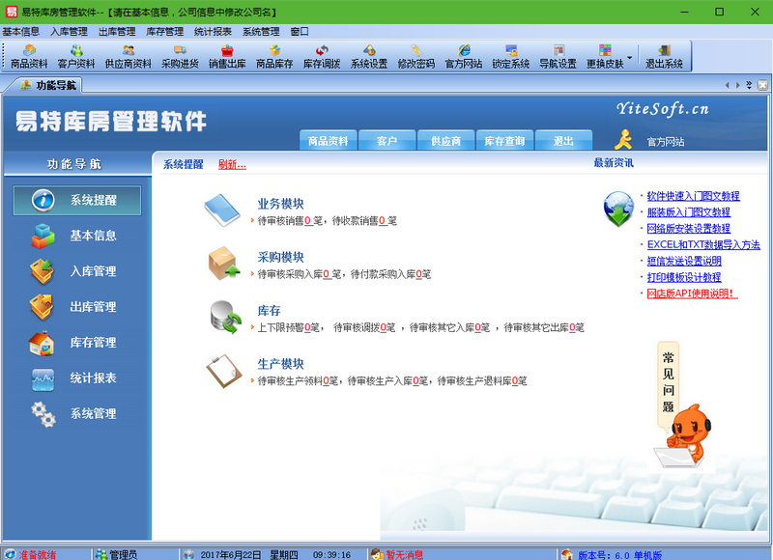This screenshot has width=773, height=560.
Task: Click 管理员 in status bar
Action: tap(123, 555)
